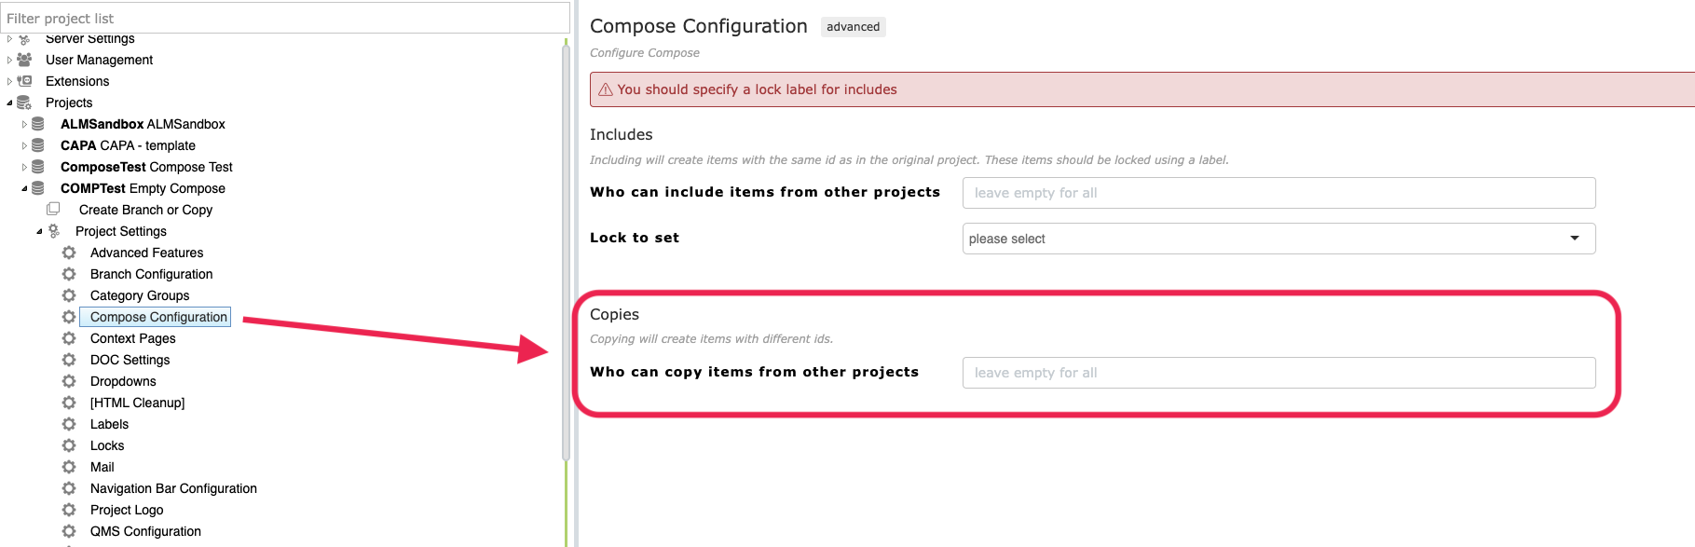Click the ALMSandbox project database icon
The width and height of the screenshot is (1695, 547).
(x=38, y=124)
